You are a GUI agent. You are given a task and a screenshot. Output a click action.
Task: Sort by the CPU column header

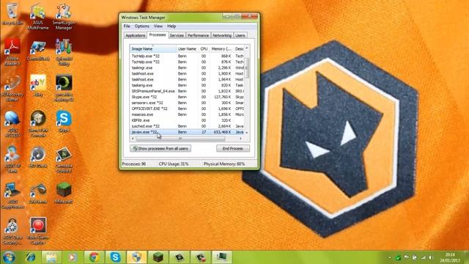pos(204,49)
